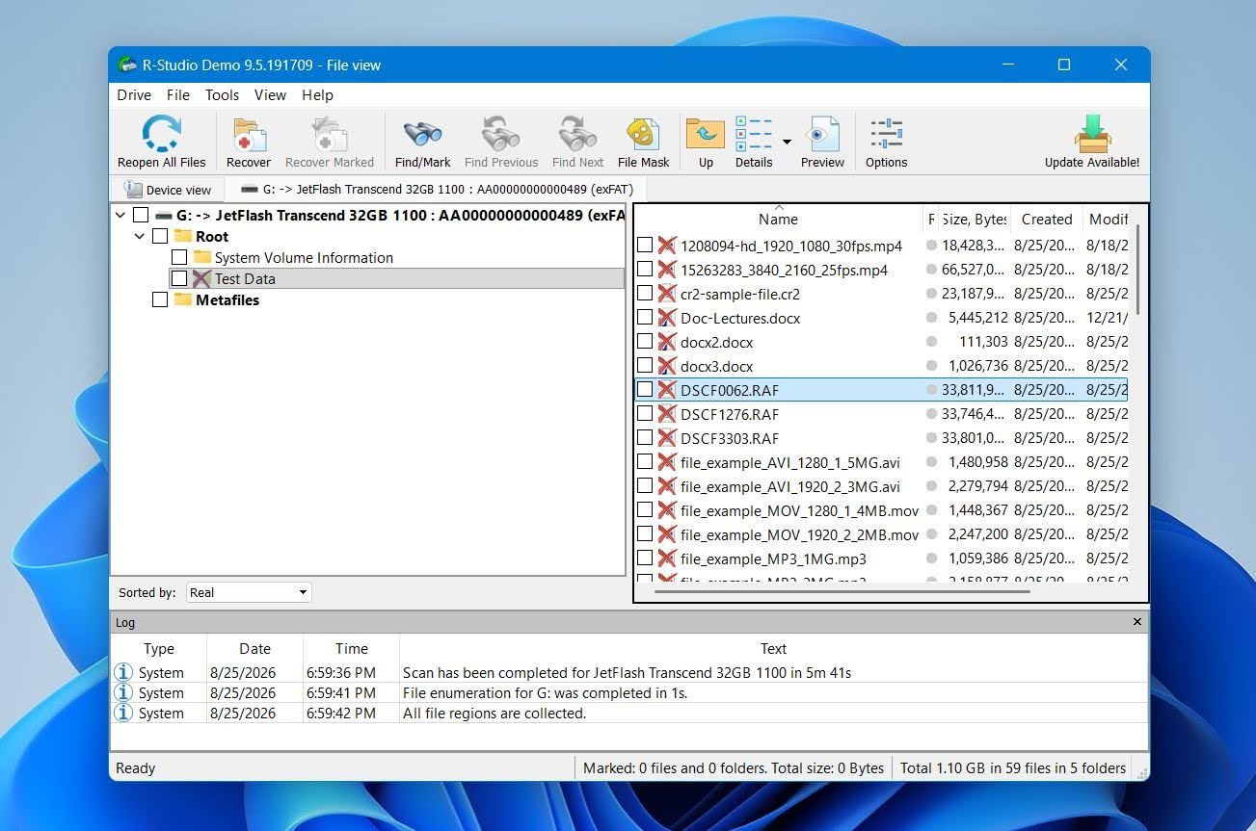Screen dimensions: 1256x831
Task: Mark the System Volume Information folder checkbox
Action: [x=179, y=257]
